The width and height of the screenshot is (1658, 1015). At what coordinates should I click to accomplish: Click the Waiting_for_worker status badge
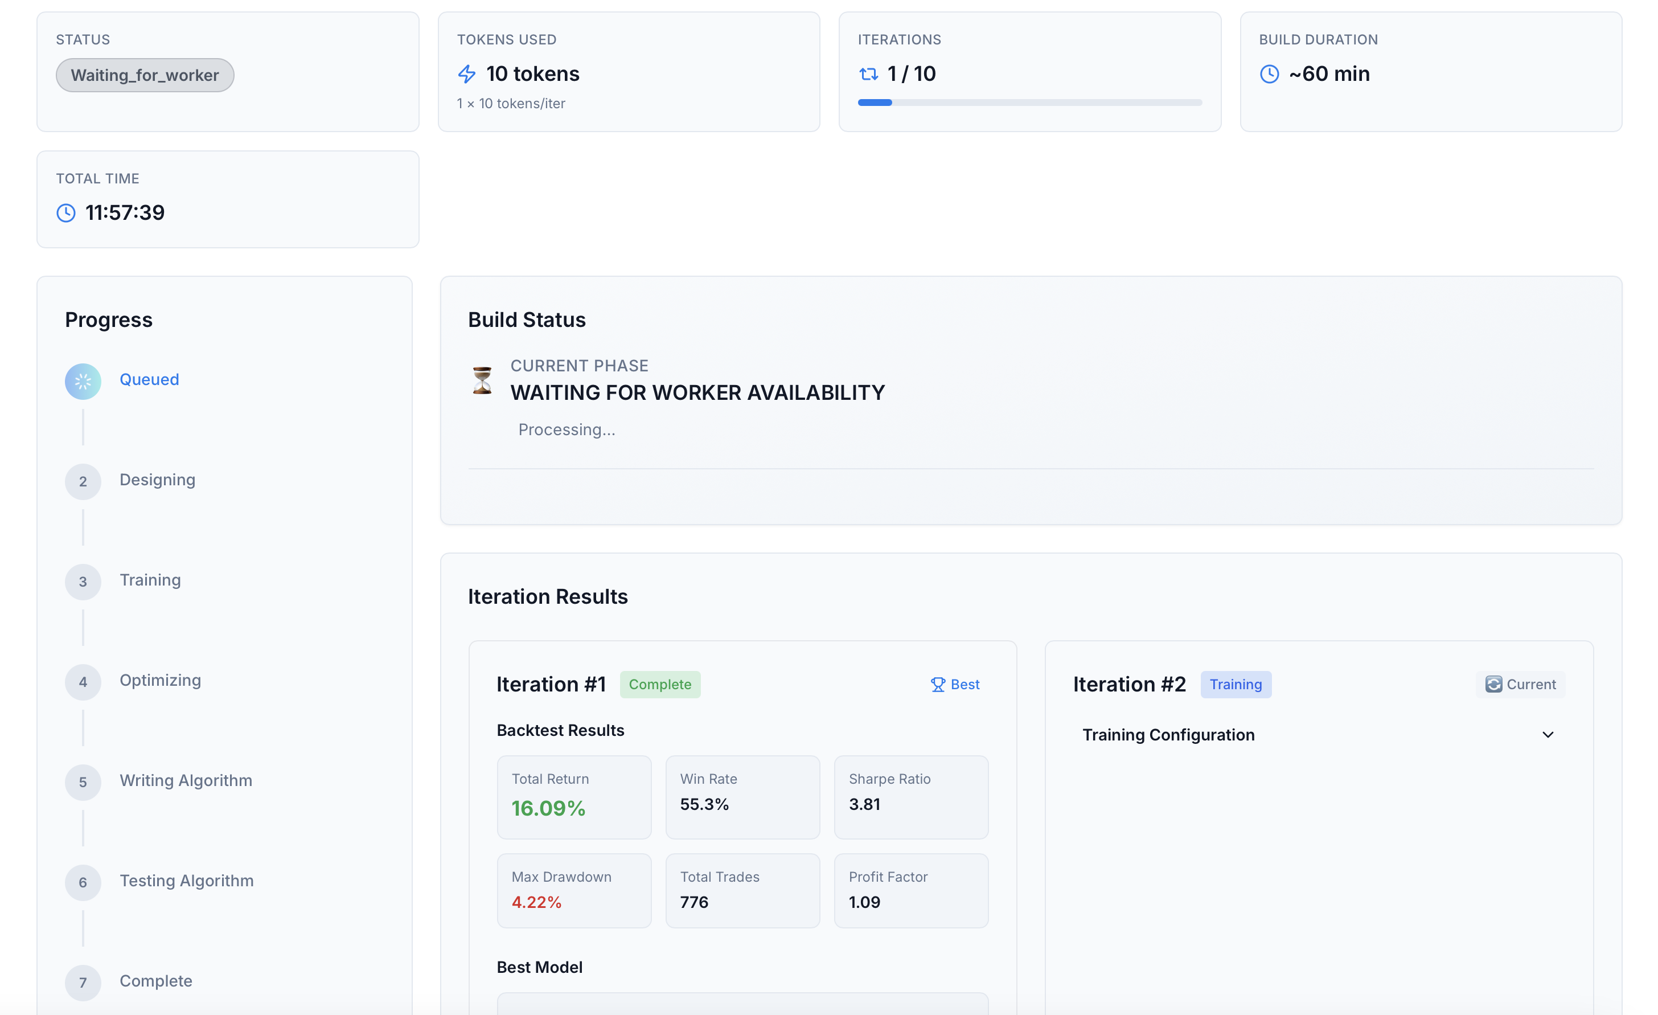(x=145, y=75)
